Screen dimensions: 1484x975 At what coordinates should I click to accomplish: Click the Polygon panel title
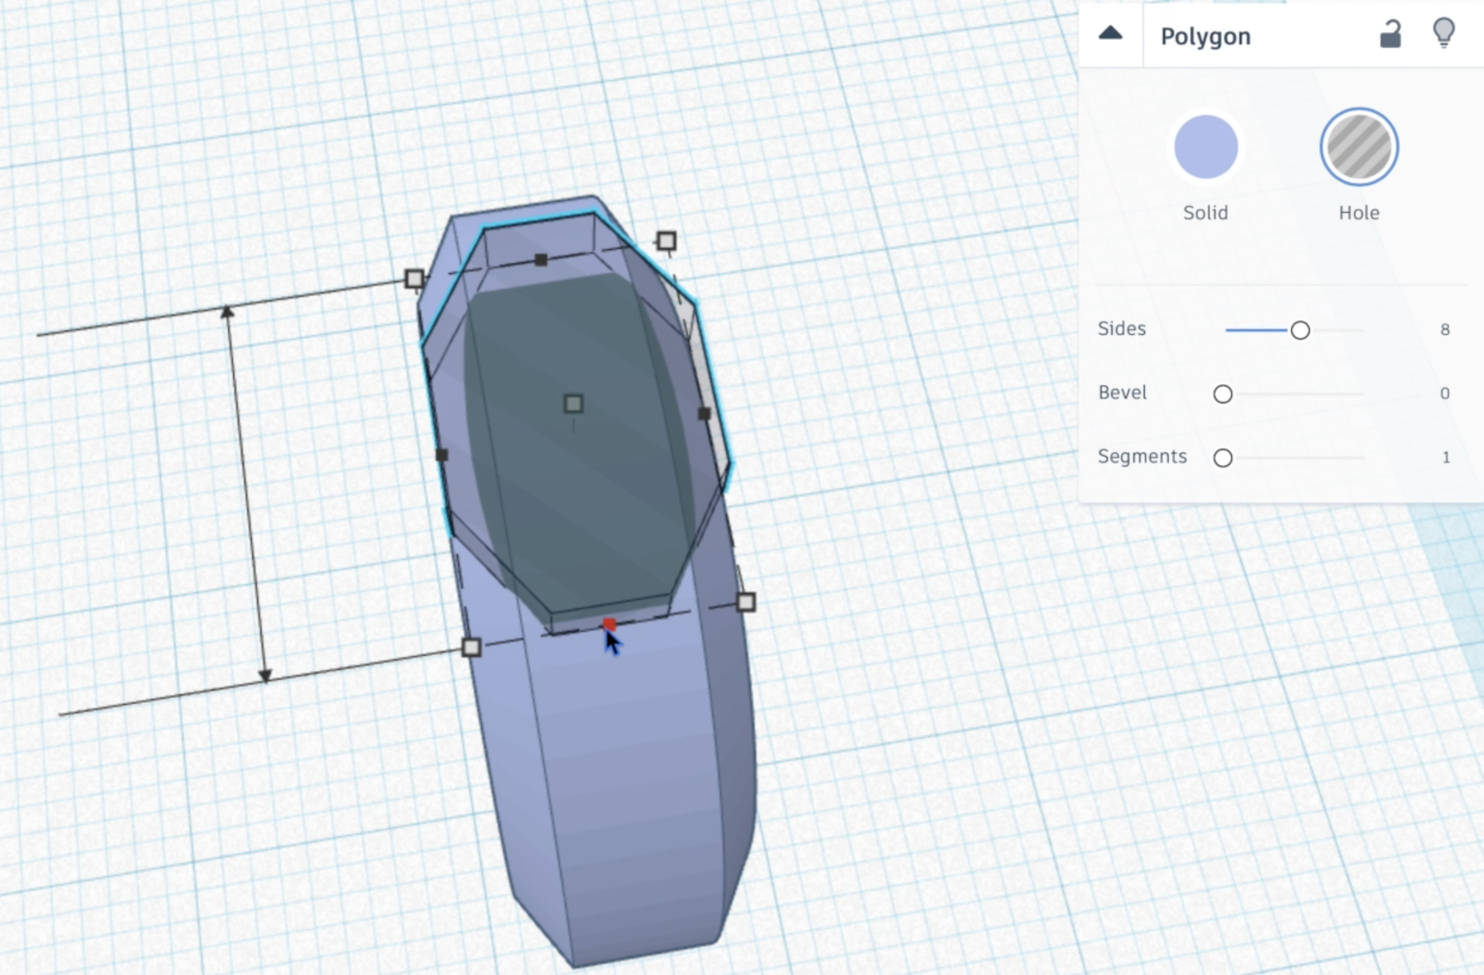point(1206,37)
